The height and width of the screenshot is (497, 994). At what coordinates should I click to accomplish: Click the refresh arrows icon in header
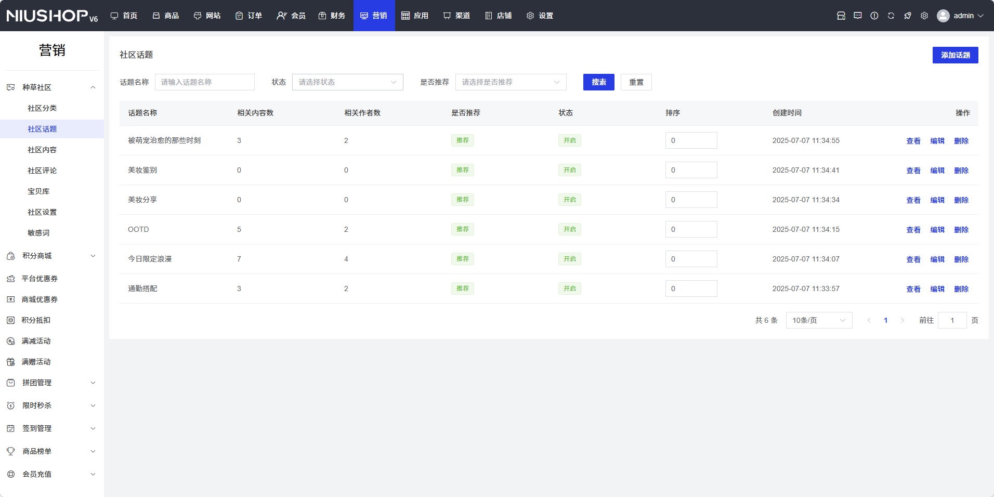click(x=891, y=16)
